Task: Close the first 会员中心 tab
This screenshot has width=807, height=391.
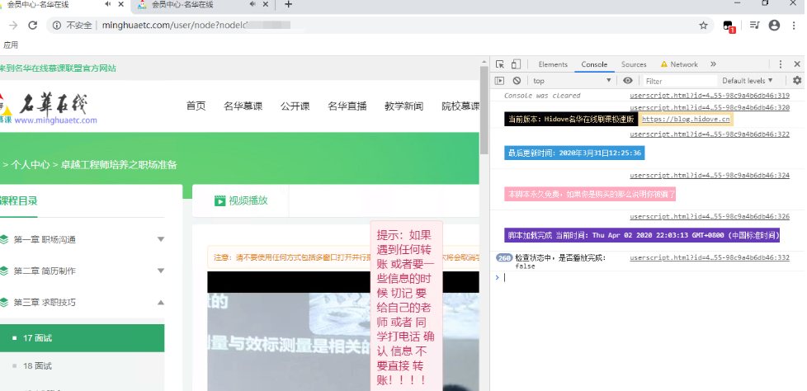Action: pyautogui.click(x=121, y=4)
